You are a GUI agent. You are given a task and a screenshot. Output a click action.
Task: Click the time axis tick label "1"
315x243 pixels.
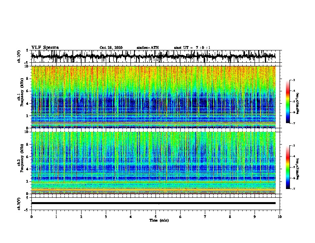point(56,217)
